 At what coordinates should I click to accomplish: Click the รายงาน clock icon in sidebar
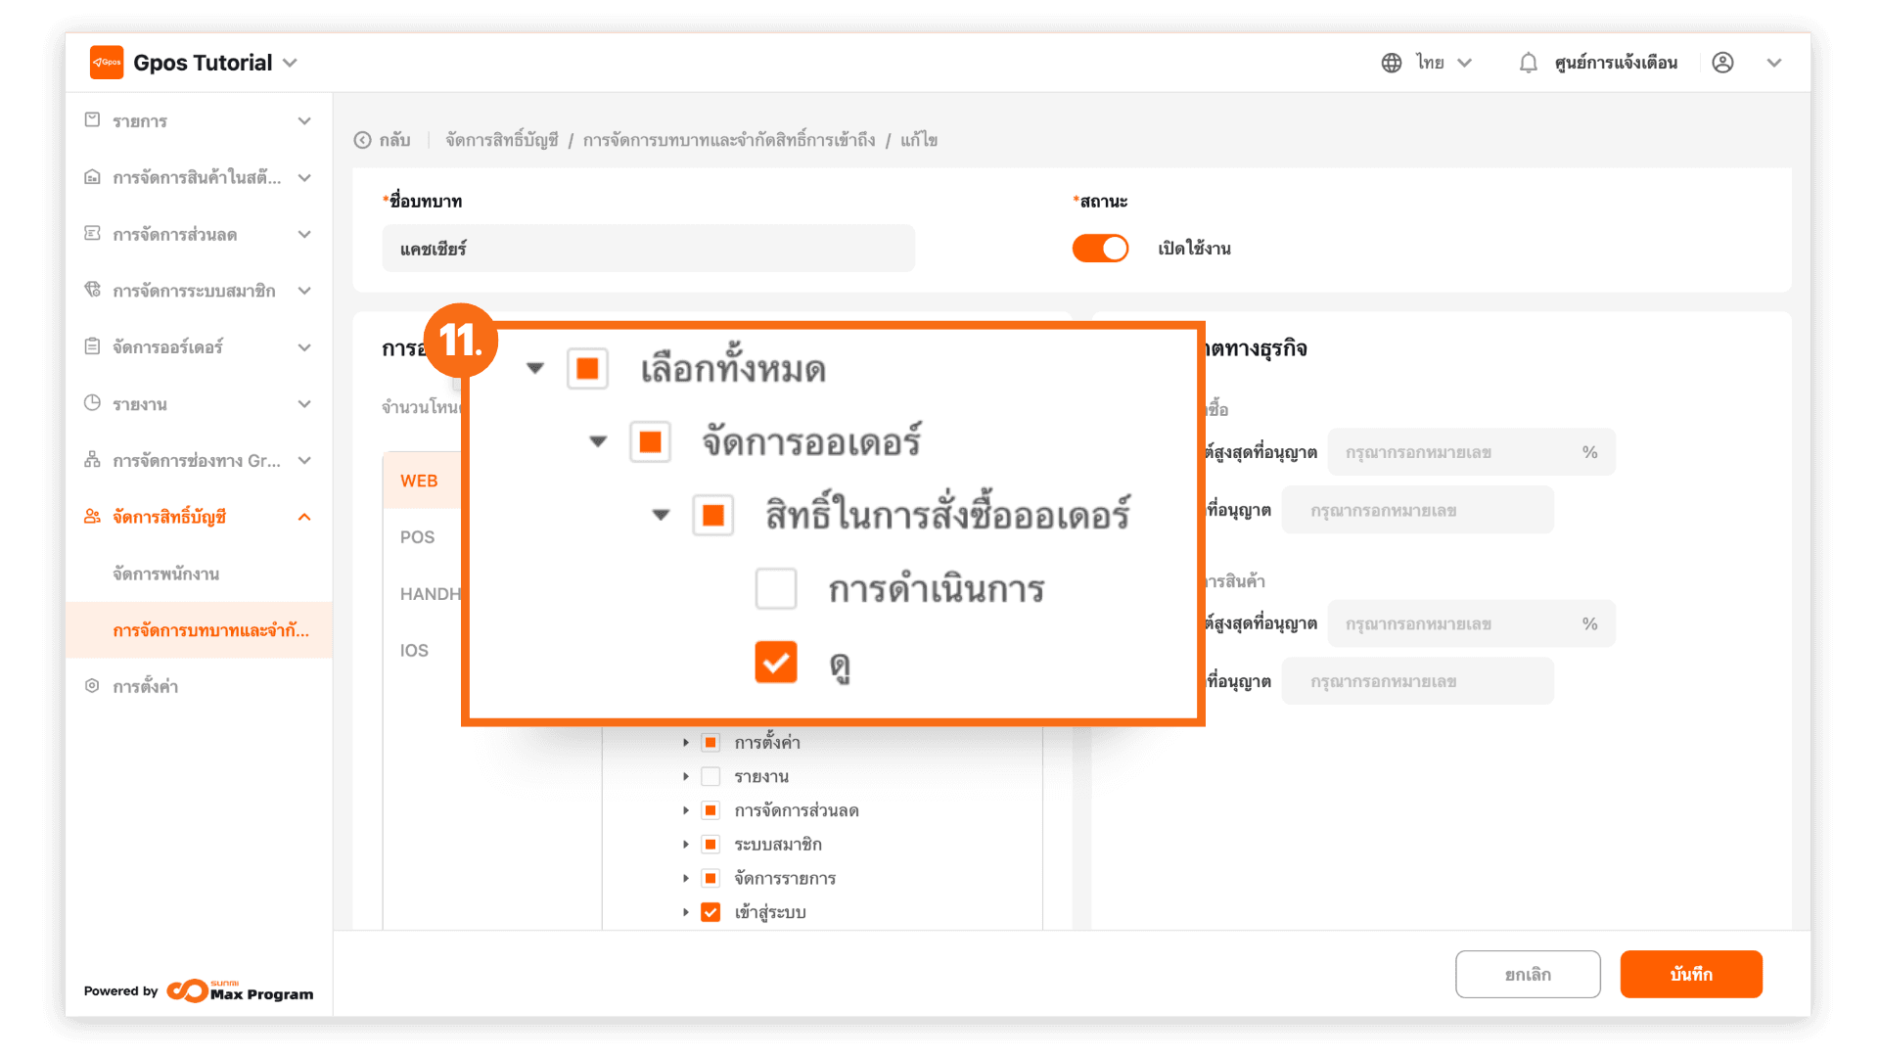[93, 403]
